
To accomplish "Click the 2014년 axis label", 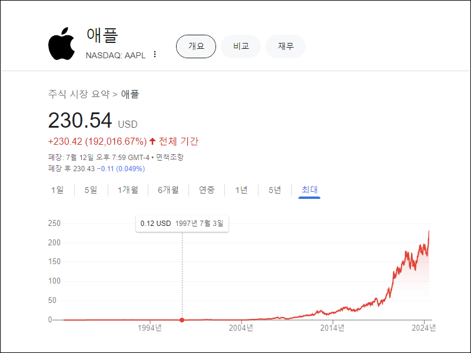I will pos(332,328).
